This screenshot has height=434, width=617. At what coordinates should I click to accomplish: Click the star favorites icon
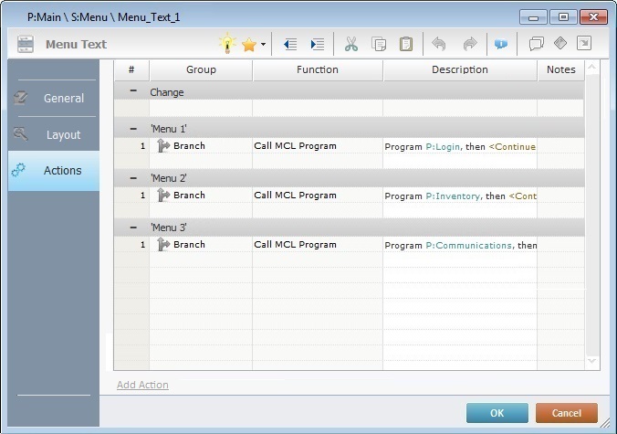[249, 44]
